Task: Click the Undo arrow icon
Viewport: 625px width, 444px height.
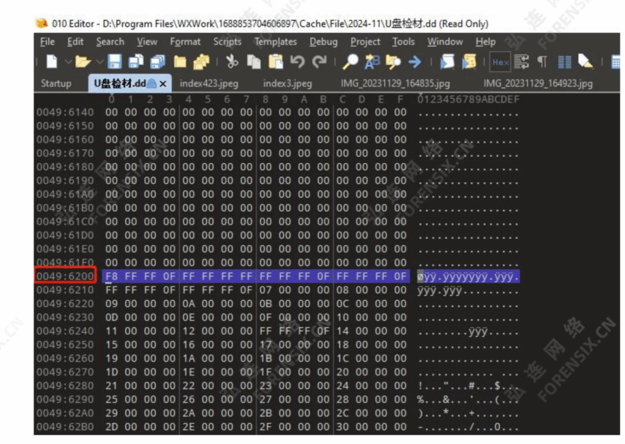Action: point(297,62)
